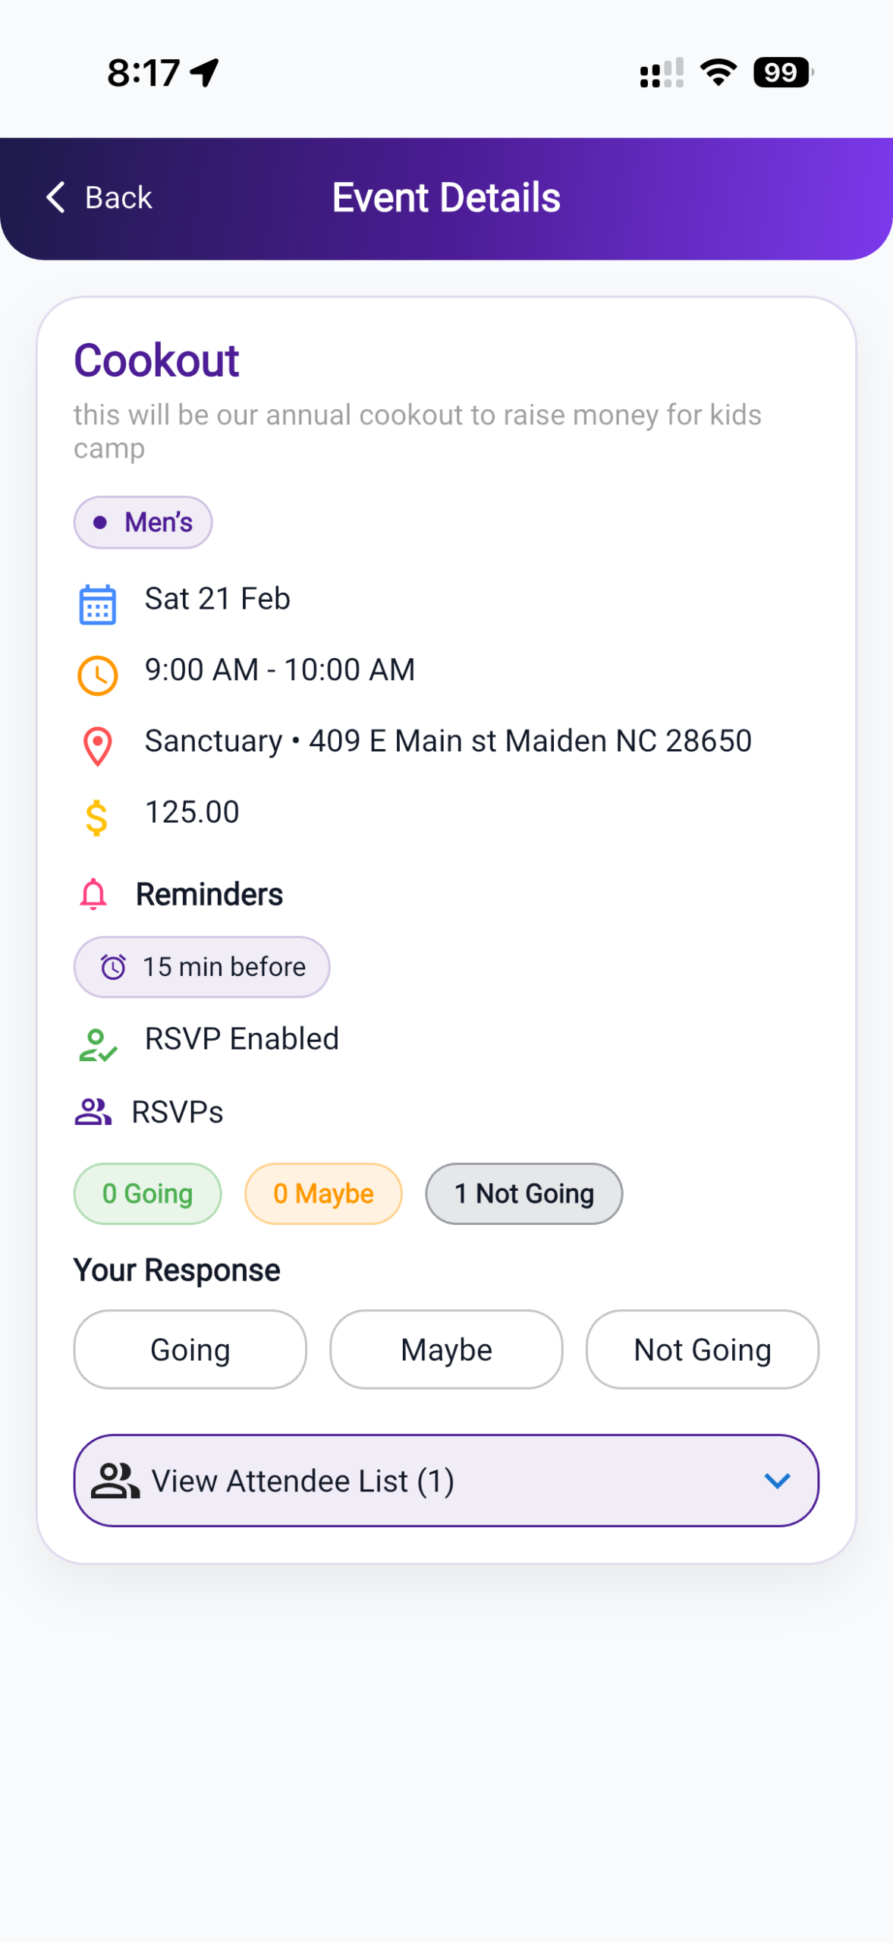This screenshot has width=893, height=1943.
Task: Tap the alarm icon in reminder chip
Action: (x=113, y=967)
